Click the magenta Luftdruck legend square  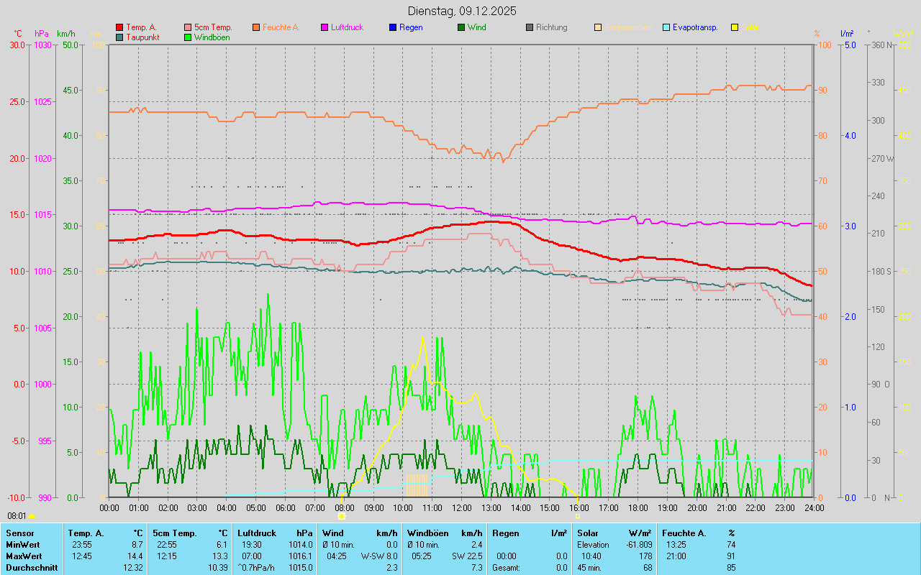coord(325,27)
